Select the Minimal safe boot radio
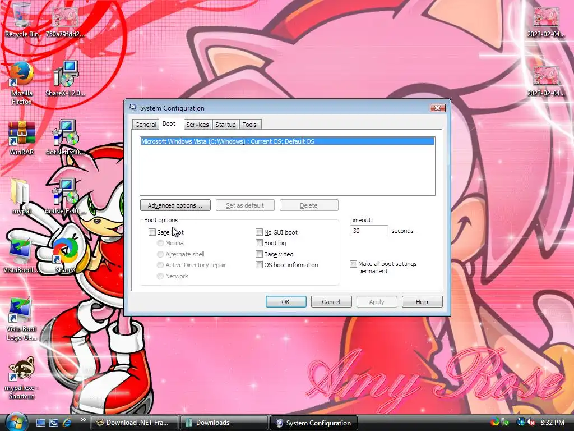574x431 pixels. coord(160,243)
